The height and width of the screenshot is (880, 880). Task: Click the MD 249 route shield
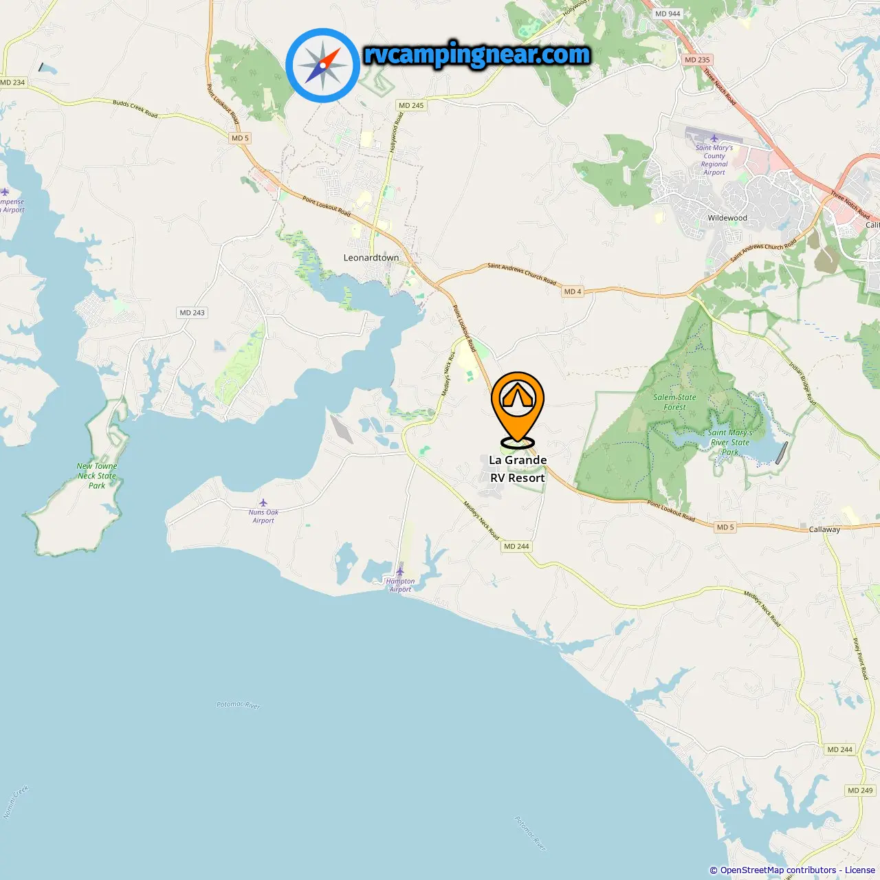click(x=860, y=791)
